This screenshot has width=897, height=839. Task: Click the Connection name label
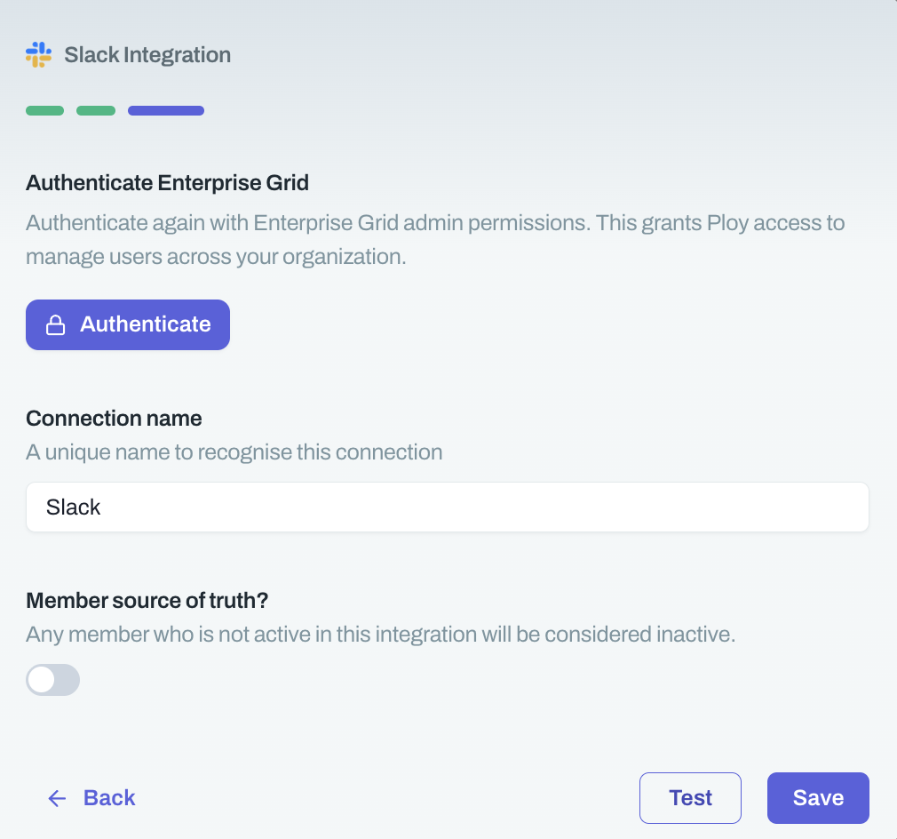pos(114,418)
